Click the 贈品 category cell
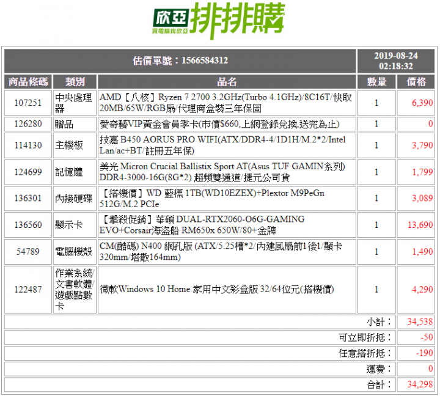Screen dimensions: 440x396 [75, 124]
